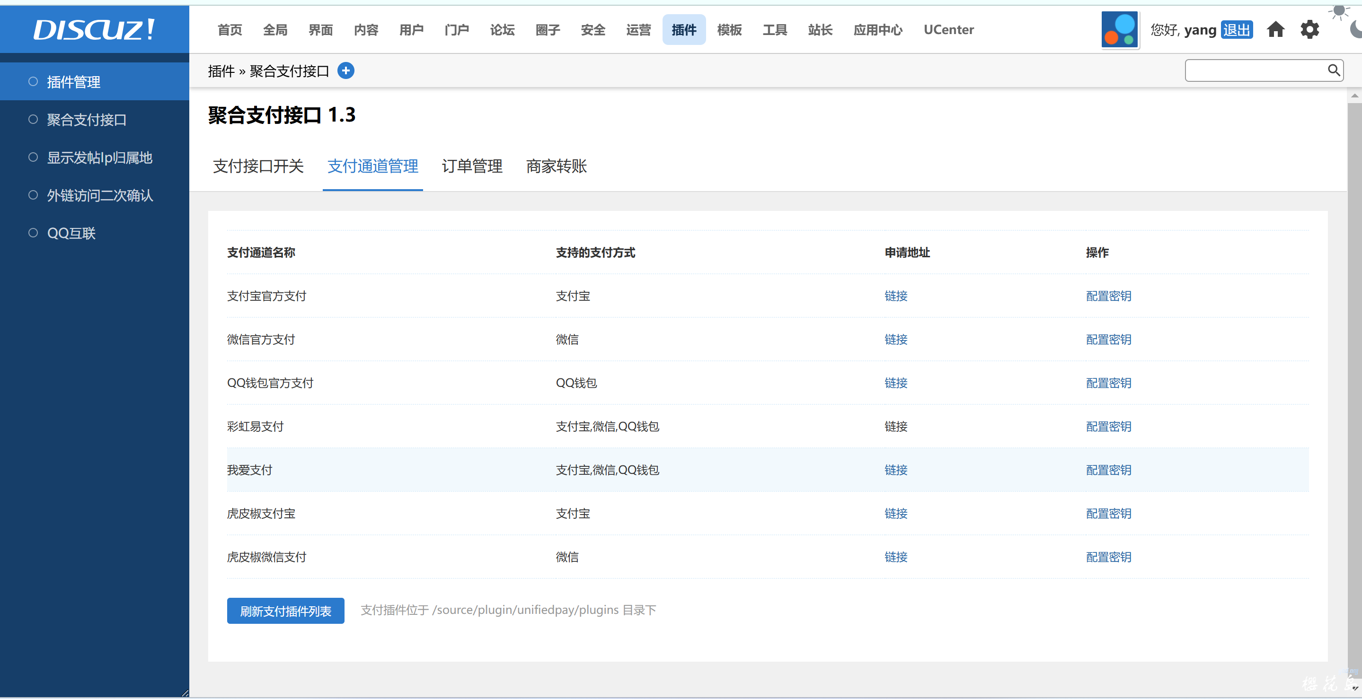
Task: Open 链接 for 虎皮椒微信支付
Action: (896, 557)
